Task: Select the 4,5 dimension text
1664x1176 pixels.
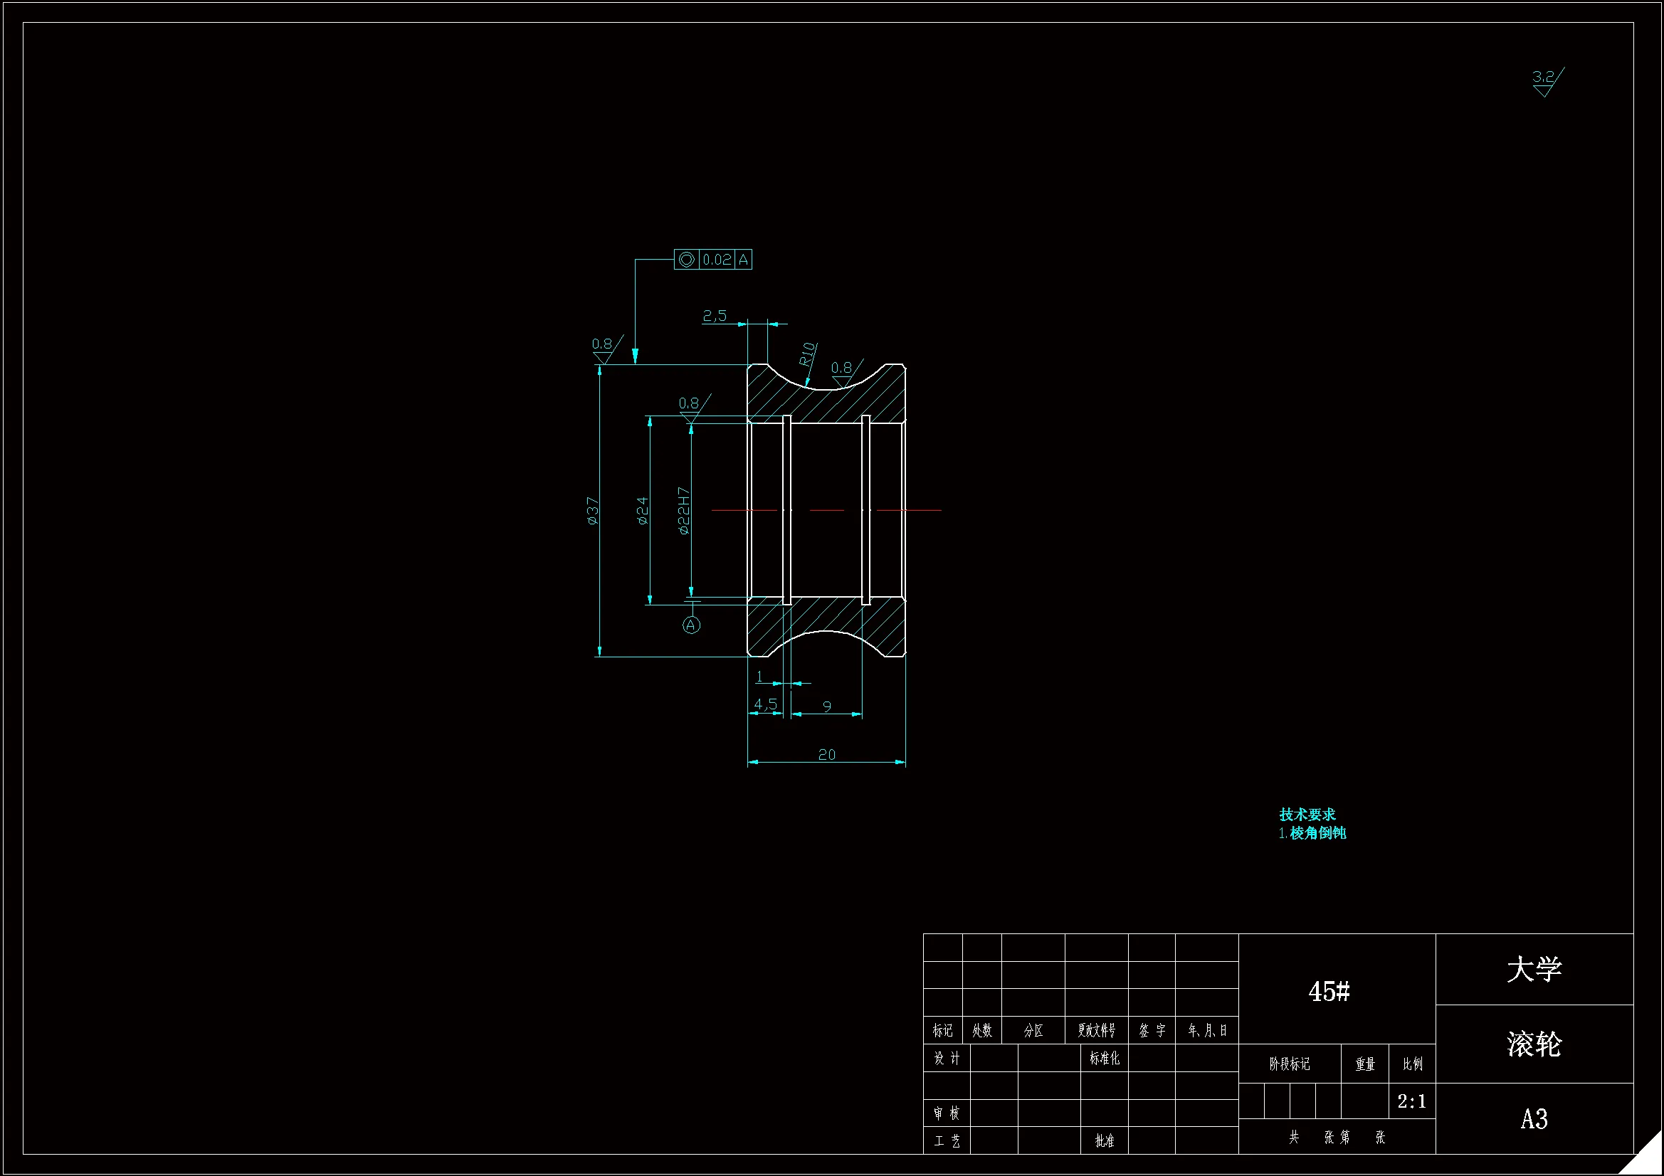Action: [765, 704]
